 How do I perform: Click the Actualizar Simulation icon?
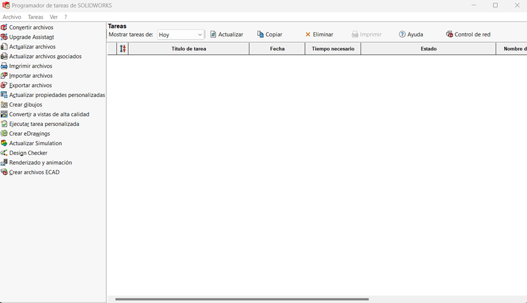4,143
